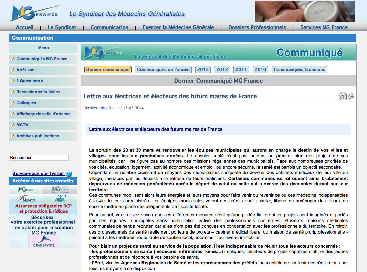
Task: Click into the Rechercher search field
Action: (x=39, y=158)
